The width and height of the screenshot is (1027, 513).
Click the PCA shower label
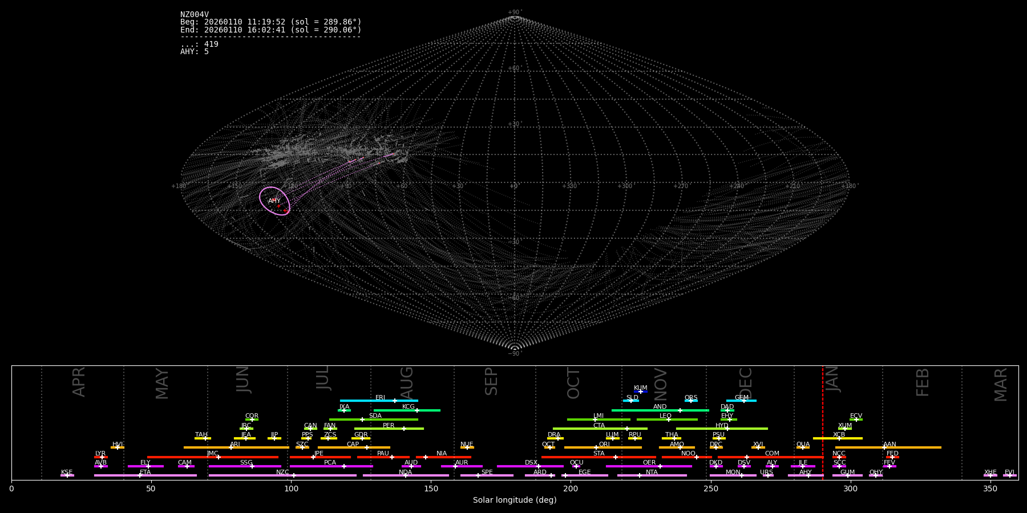click(x=330, y=463)
